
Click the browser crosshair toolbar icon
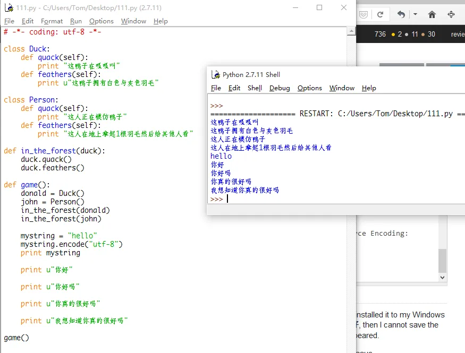click(x=451, y=14)
